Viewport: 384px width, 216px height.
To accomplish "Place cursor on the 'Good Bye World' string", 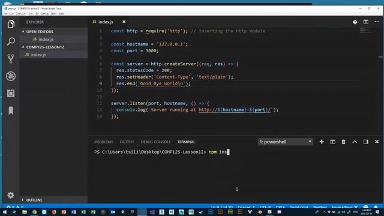I will (x=161, y=83).
